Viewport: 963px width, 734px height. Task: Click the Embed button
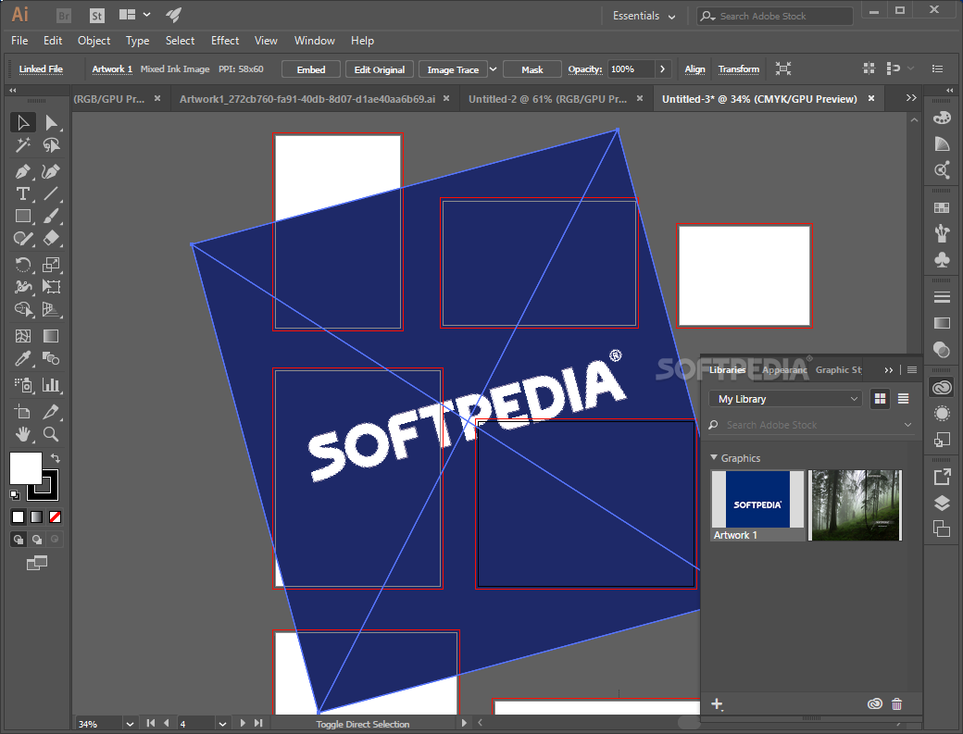(x=311, y=69)
